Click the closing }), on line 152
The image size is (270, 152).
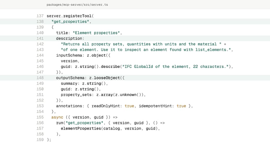coord(59,100)
